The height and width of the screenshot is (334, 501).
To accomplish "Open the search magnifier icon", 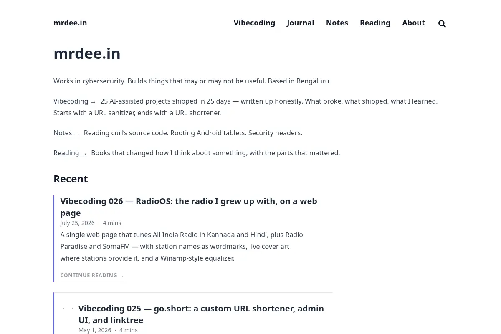I will point(442,24).
